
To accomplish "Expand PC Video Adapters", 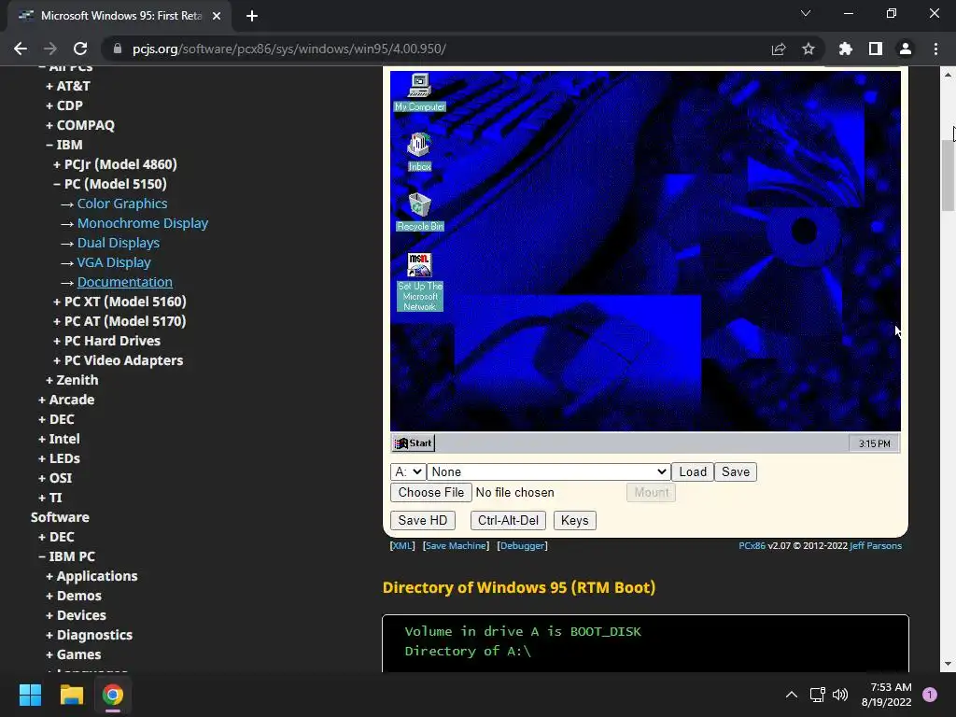I will [x=118, y=360].
